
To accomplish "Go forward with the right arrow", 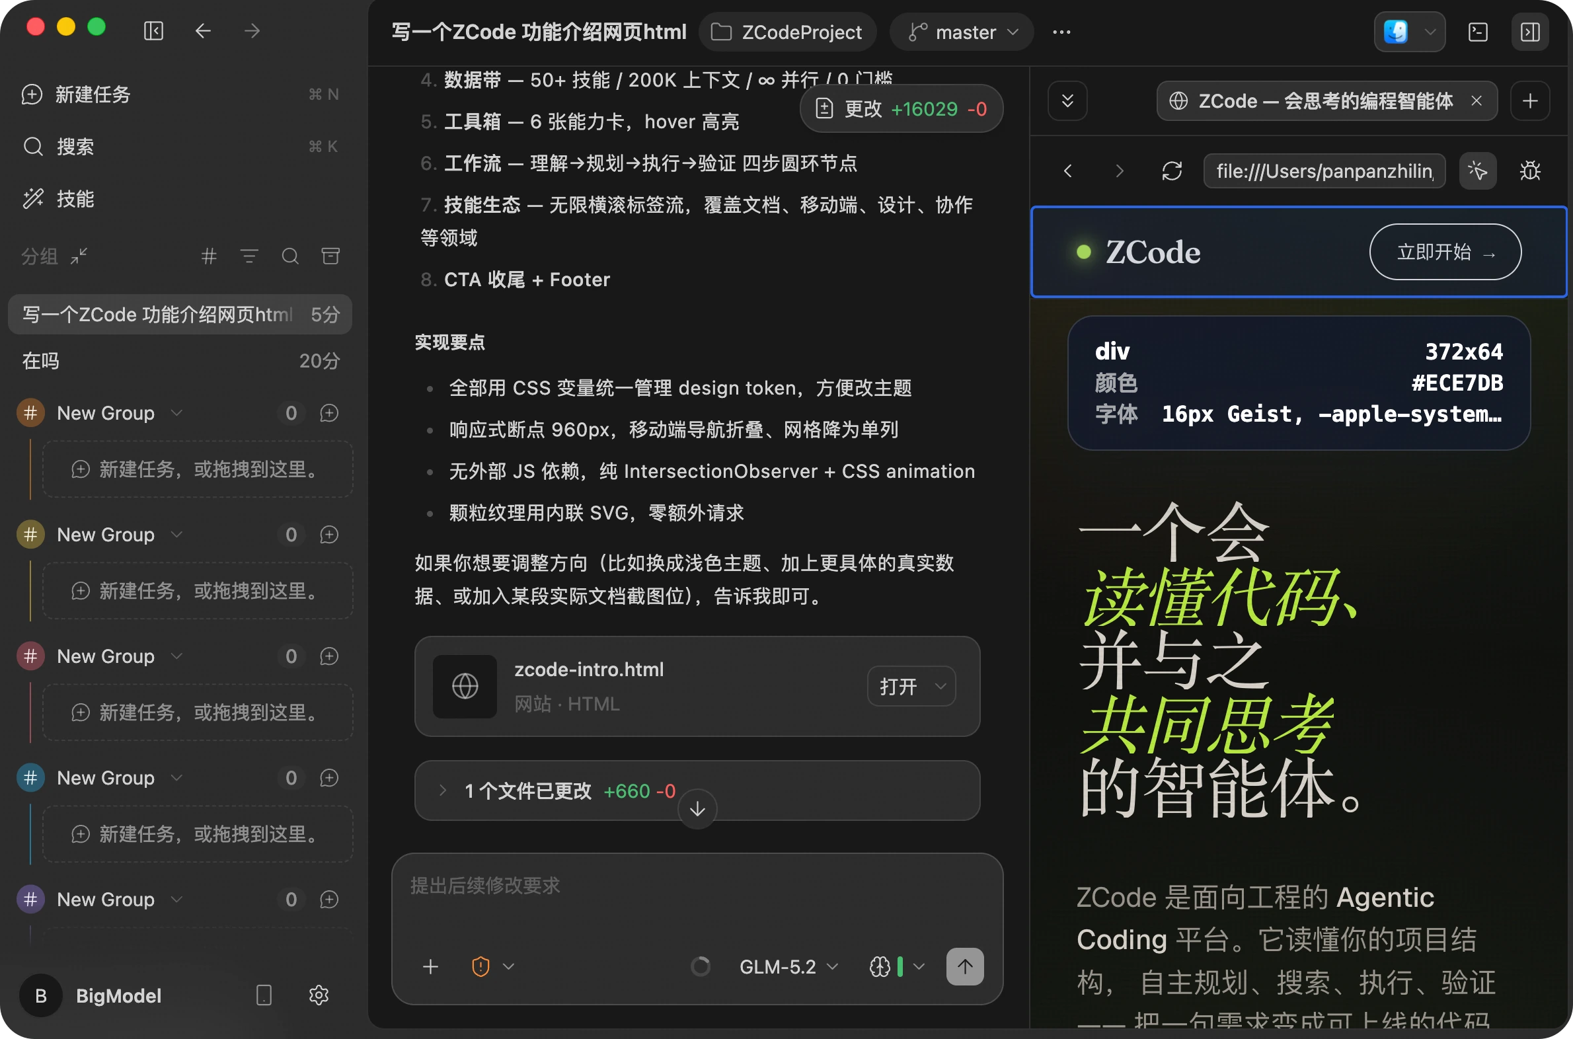I will 252,31.
